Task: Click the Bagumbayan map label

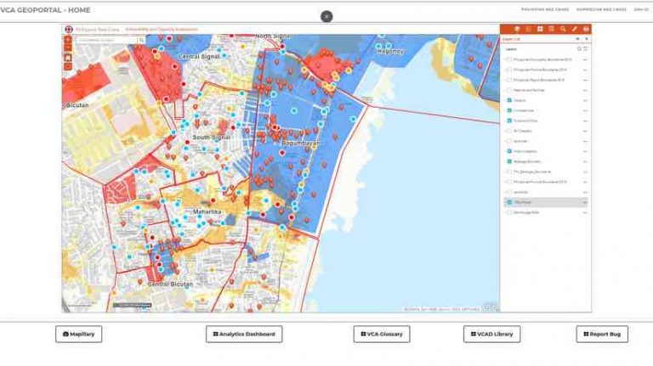Action: (x=301, y=143)
